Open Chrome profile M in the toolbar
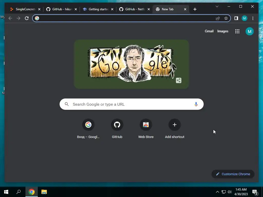Viewport: 263px width, 197px height. click(x=245, y=18)
